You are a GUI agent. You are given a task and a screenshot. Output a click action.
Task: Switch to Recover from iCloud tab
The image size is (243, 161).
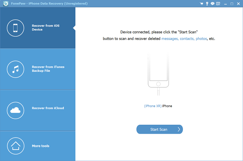[x=37, y=111]
